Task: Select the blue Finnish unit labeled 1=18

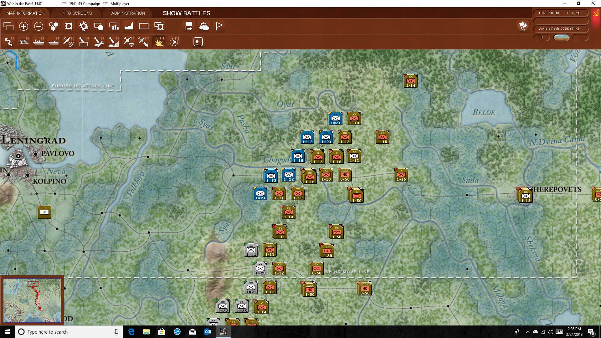Action: coord(298,156)
